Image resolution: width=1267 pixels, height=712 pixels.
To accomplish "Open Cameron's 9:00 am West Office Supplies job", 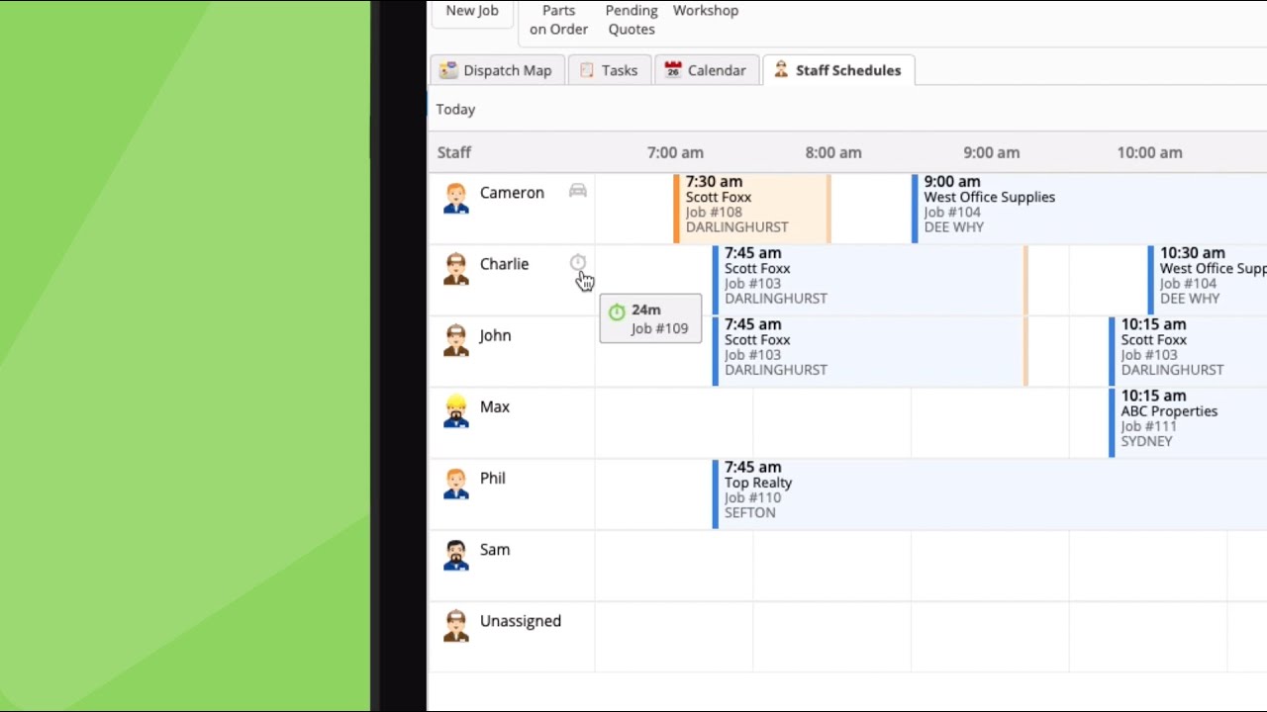I will [1089, 208].
